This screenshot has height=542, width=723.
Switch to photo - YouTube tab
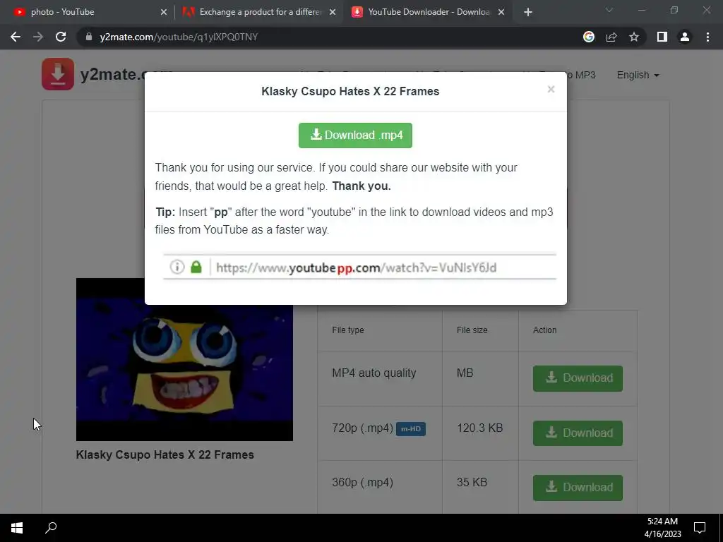point(87,12)
